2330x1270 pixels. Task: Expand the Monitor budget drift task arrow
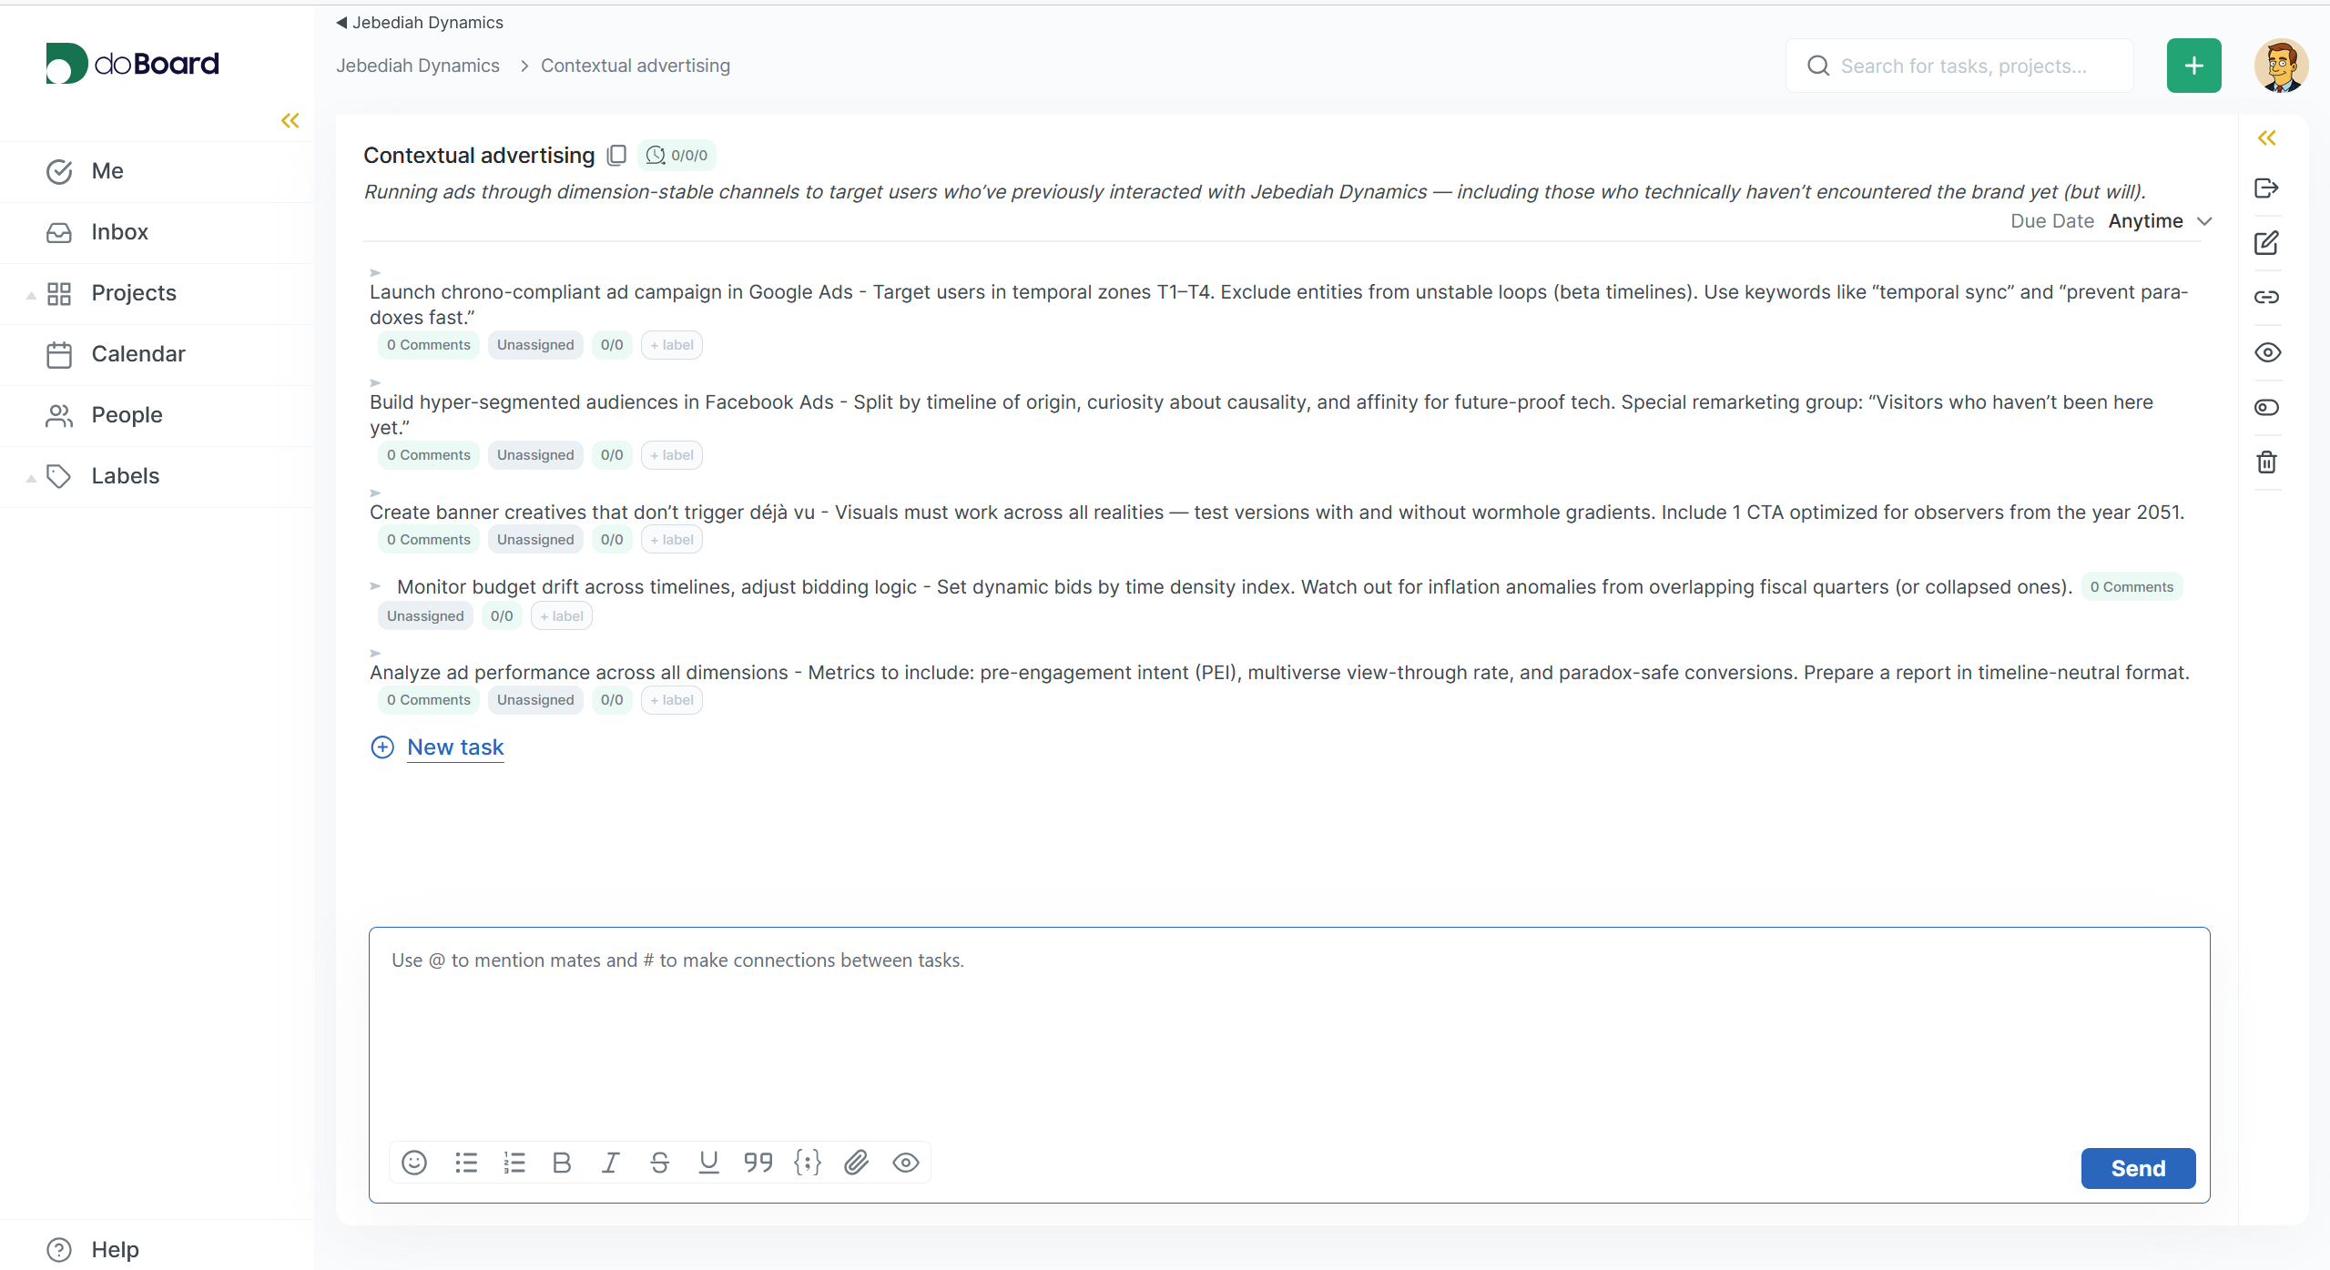375,586
